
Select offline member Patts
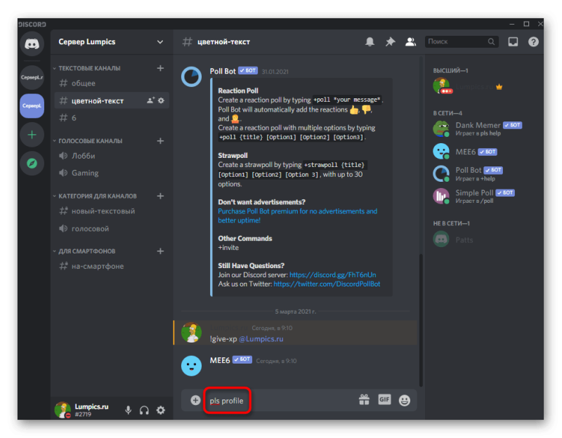tap(483, 239)
